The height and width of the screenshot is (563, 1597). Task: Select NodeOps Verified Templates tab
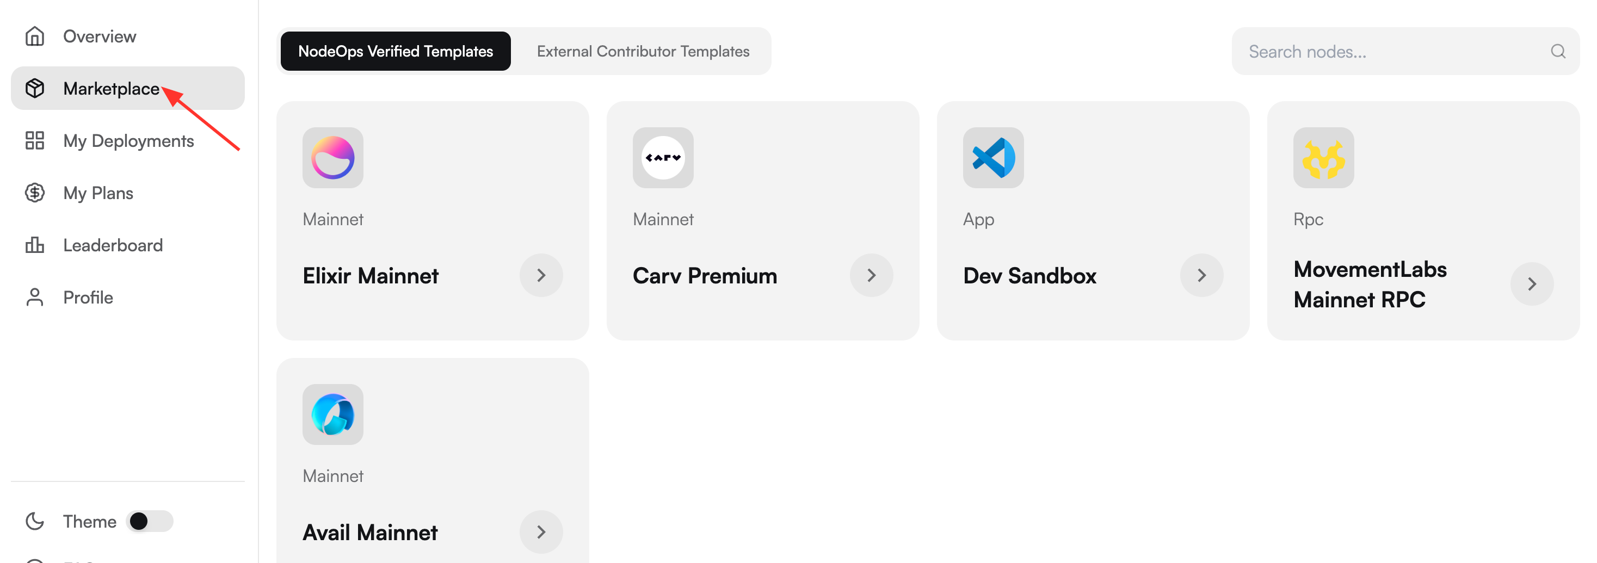pos(396,52)
